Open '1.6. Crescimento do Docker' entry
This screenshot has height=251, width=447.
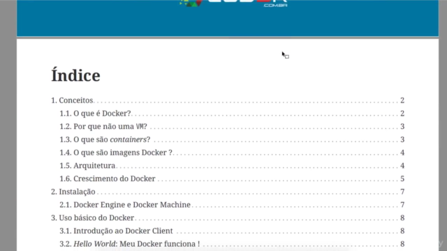pyautogui.click(x=108, y=179)
